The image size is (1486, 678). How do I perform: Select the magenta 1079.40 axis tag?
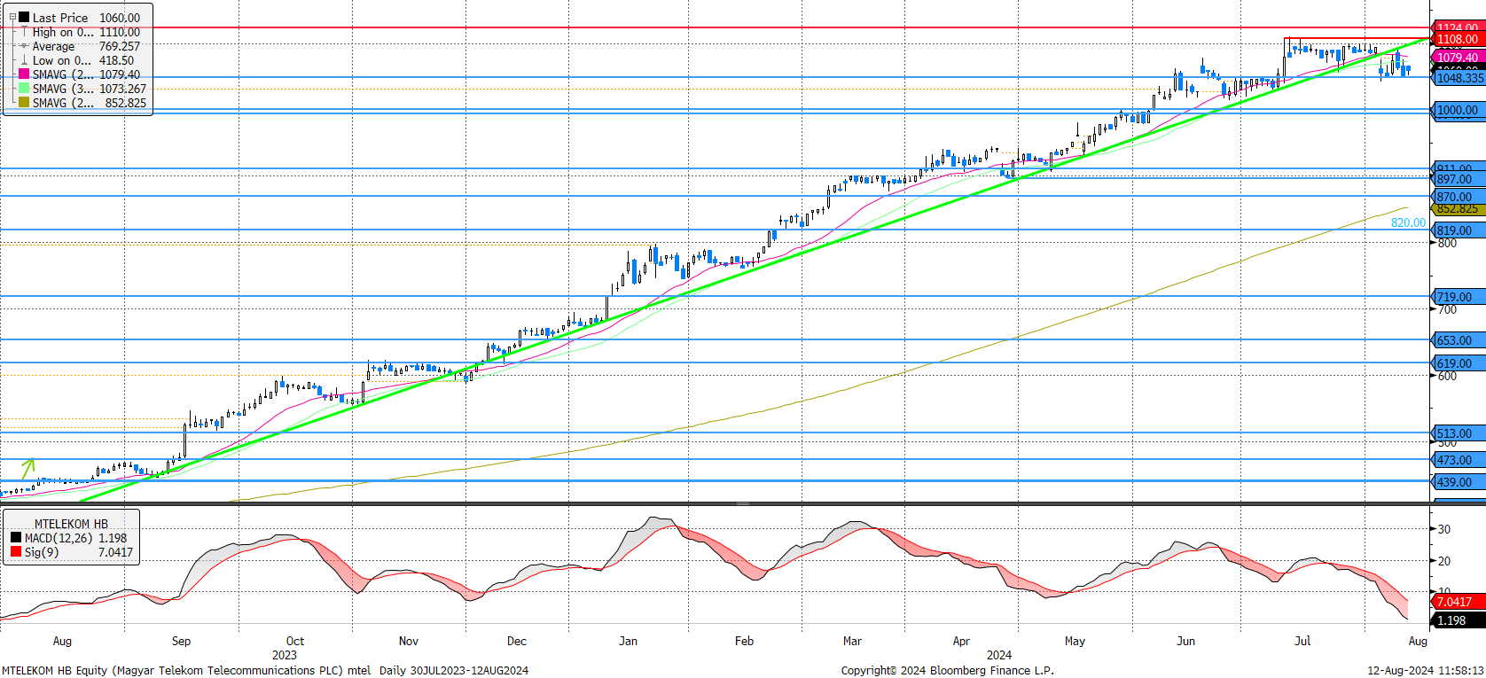(1459, 58)
